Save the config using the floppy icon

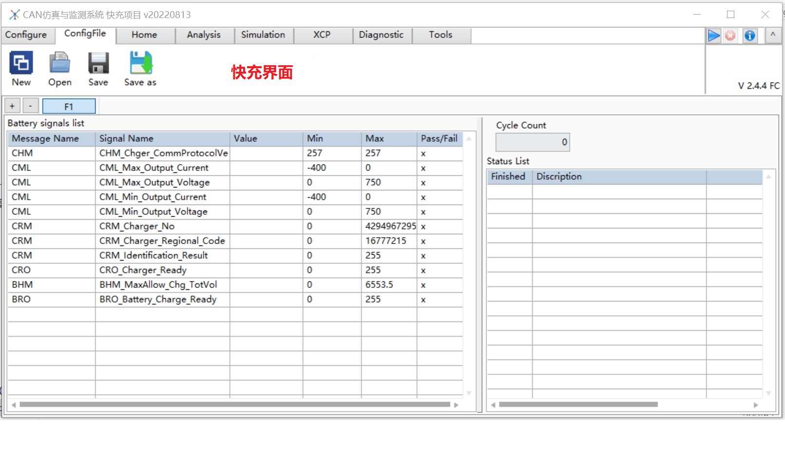pos(98,64)
